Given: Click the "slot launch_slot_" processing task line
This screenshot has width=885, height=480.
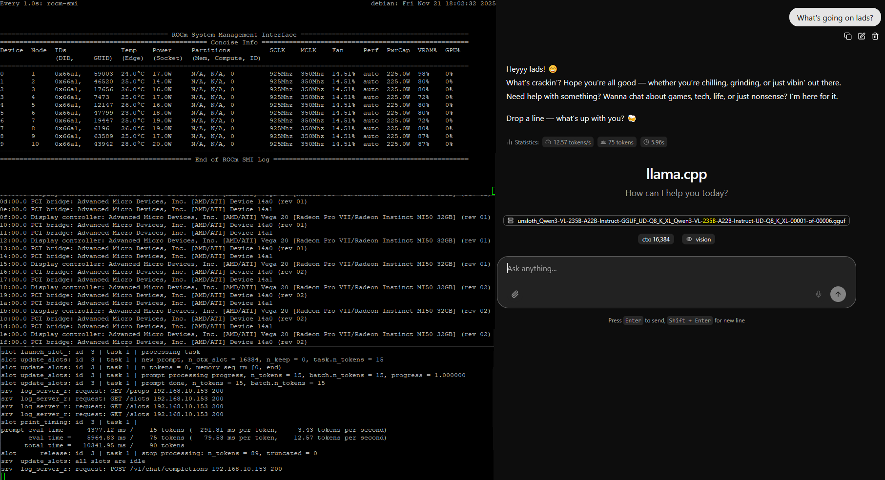Looking at the screenshot, I should (x=101, y=352).
